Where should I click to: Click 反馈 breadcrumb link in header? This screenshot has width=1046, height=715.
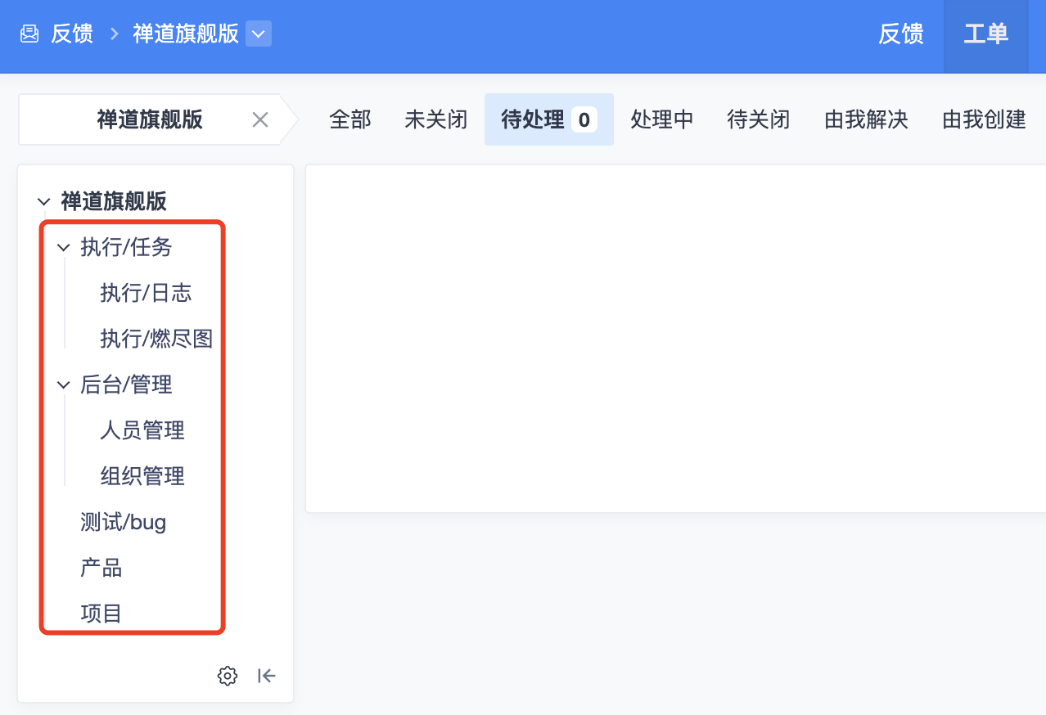72,34
